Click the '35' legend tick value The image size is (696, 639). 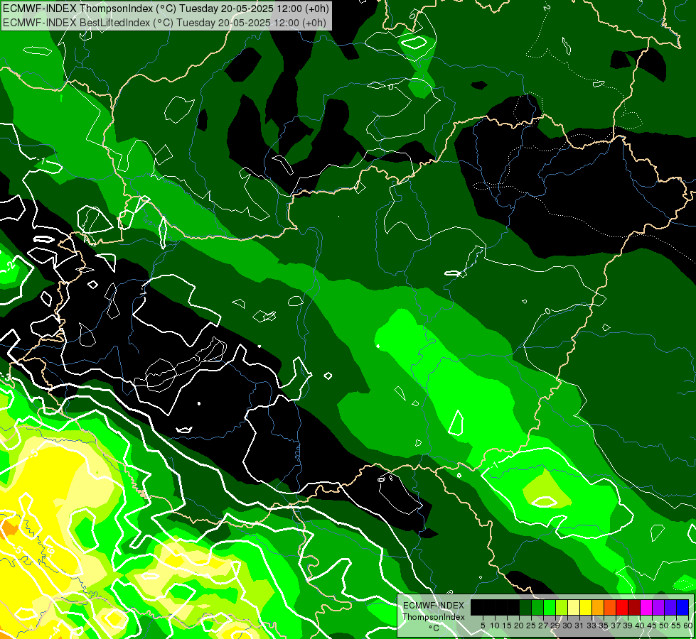(x=604, y=626)
